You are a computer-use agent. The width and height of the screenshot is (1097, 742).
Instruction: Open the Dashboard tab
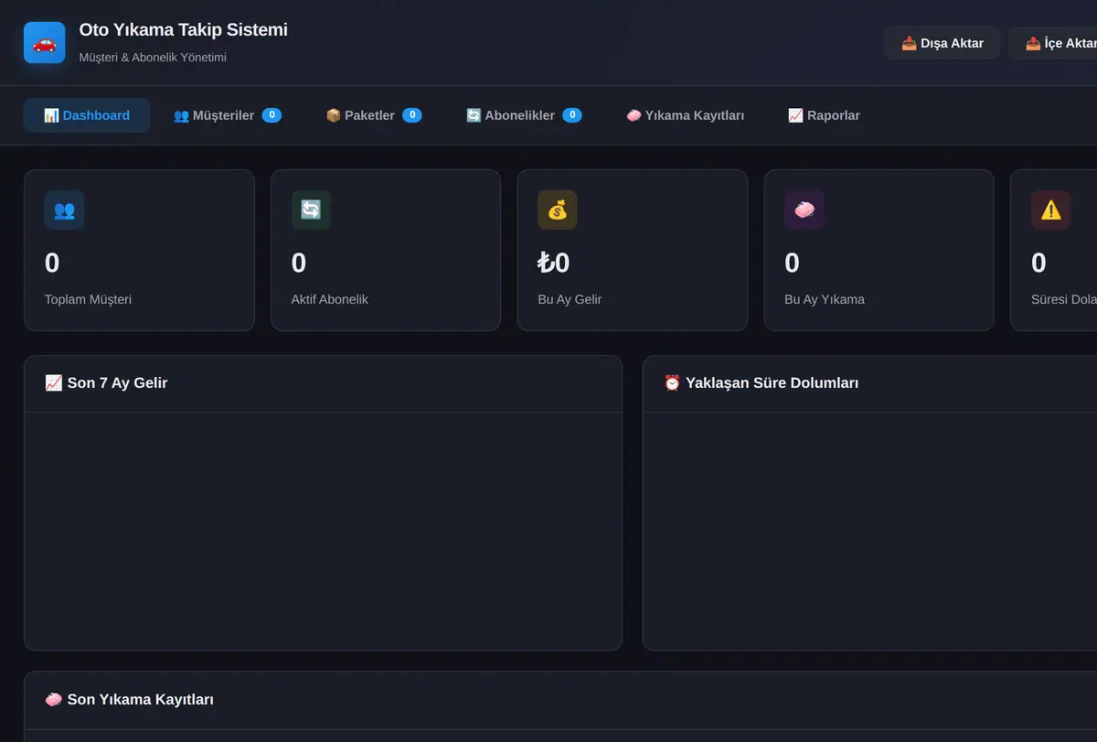(x=87, y=115)
